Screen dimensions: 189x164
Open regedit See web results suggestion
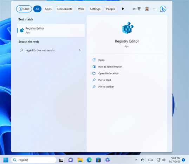click(51, 50)
